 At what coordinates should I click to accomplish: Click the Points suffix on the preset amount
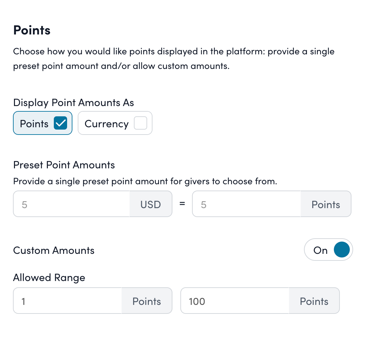click(326, 204)
